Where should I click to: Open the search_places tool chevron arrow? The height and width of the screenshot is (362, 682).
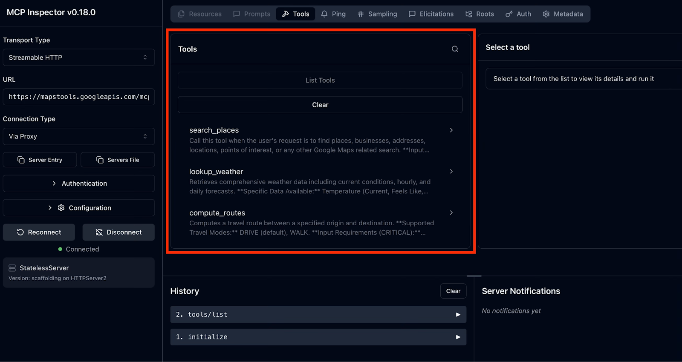pos(451,130)
